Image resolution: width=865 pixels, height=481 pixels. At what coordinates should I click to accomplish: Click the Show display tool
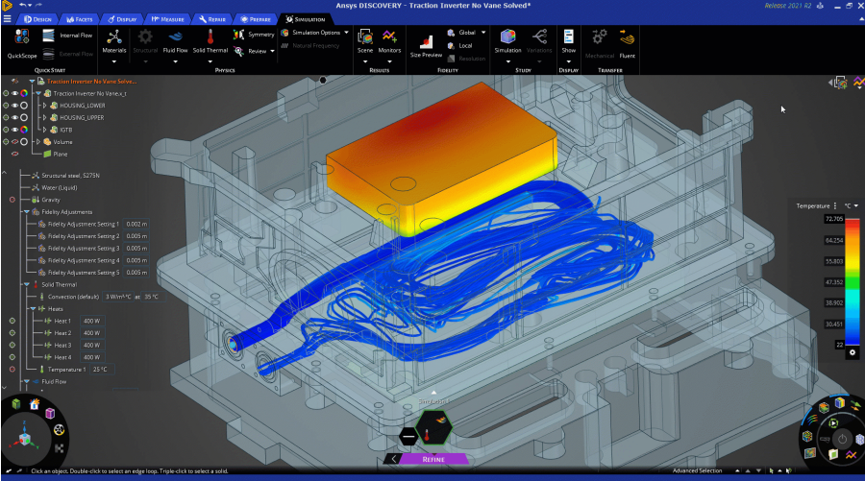pos(568,42)
